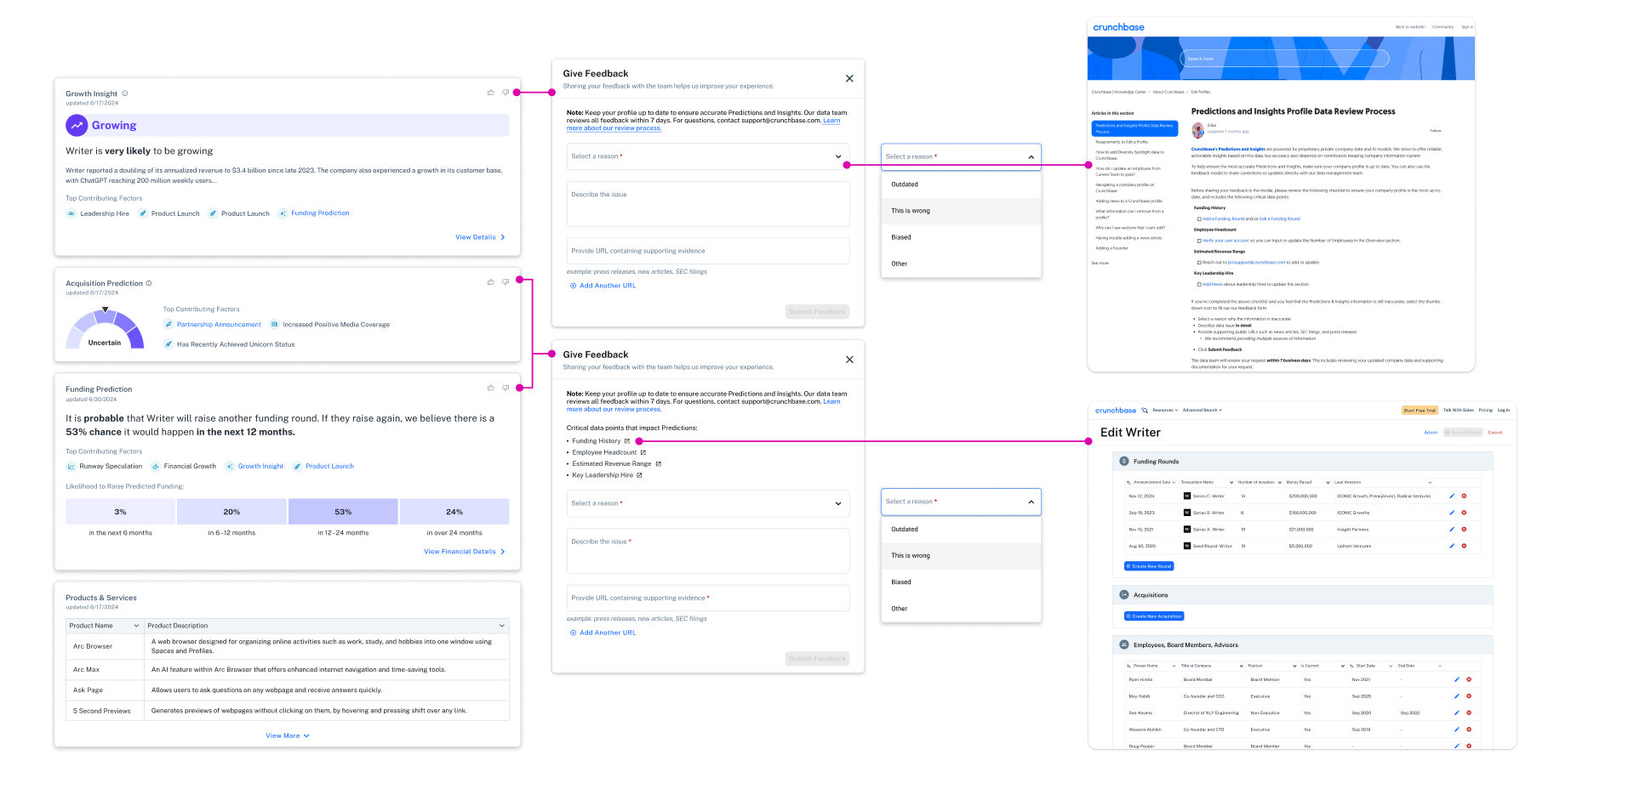Viewport: 1634px width, 806px height.
Task: Open external-link icon beside Key Leadership Hire
Action: 640,475
